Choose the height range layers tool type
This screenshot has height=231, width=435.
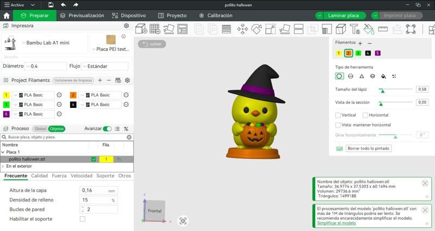point(372,76)
